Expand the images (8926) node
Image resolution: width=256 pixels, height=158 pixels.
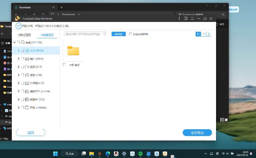coord(19,59)
